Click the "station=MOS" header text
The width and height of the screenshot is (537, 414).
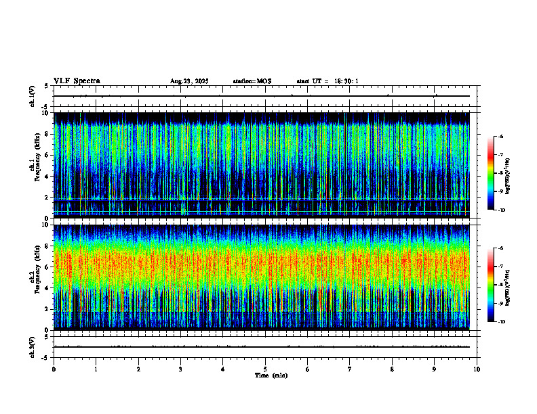point(252,81)
